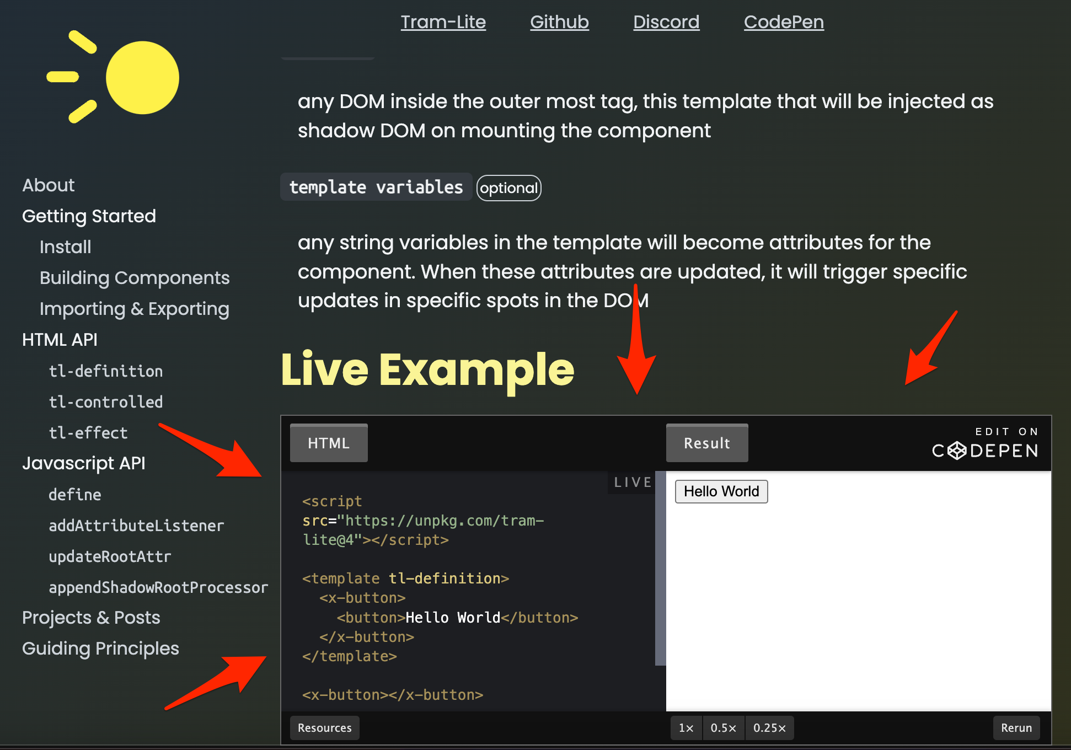Navigate to tl-effect documentation
The height and width of the screenshot is (750, 1071).
[88, 432]
